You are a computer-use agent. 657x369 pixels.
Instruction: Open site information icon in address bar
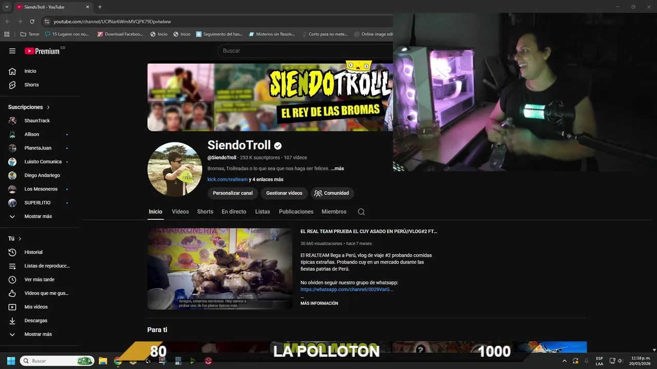[47, 22]
